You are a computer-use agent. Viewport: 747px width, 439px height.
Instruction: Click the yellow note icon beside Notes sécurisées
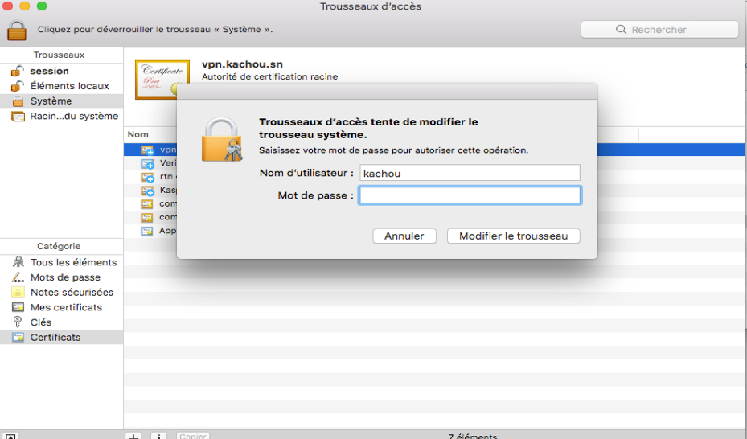pos(18,293)
